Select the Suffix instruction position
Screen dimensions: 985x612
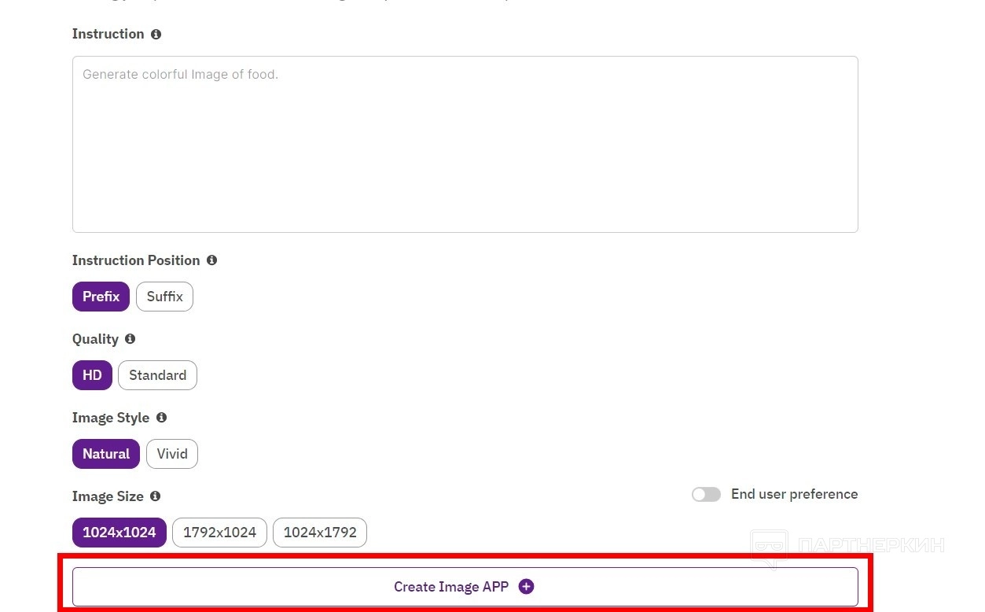(164, 297)
